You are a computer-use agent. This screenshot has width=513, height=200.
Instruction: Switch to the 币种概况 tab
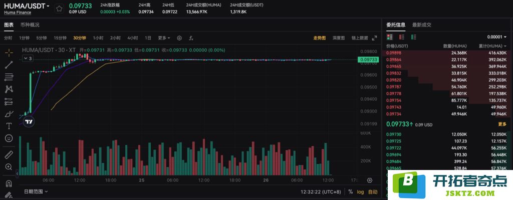[x=30, y=25]
